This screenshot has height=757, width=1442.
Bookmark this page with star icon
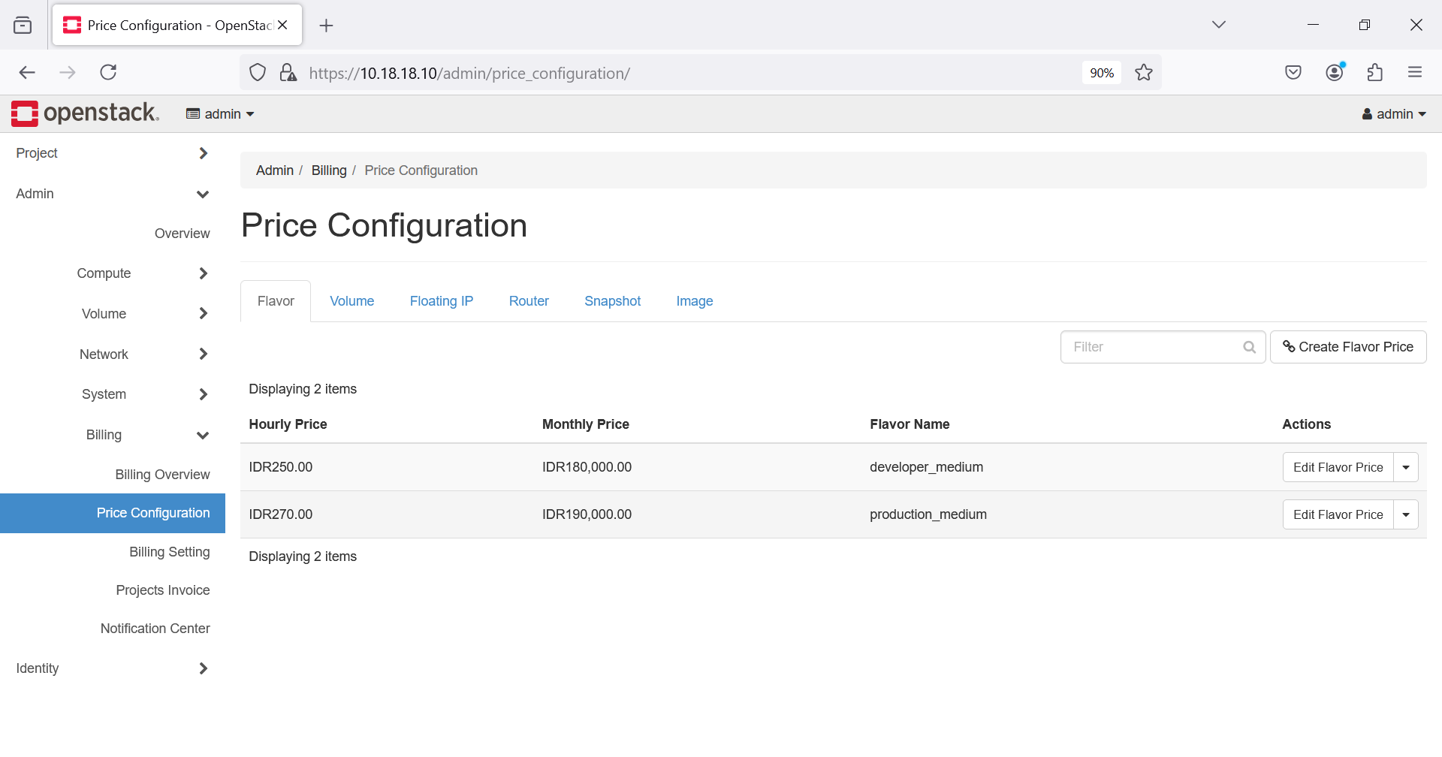click(x=1143, y=73)
